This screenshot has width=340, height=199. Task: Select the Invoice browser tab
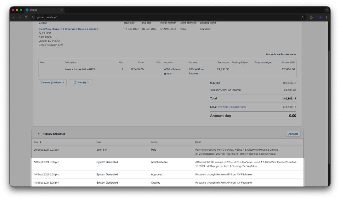click(42, 10)
